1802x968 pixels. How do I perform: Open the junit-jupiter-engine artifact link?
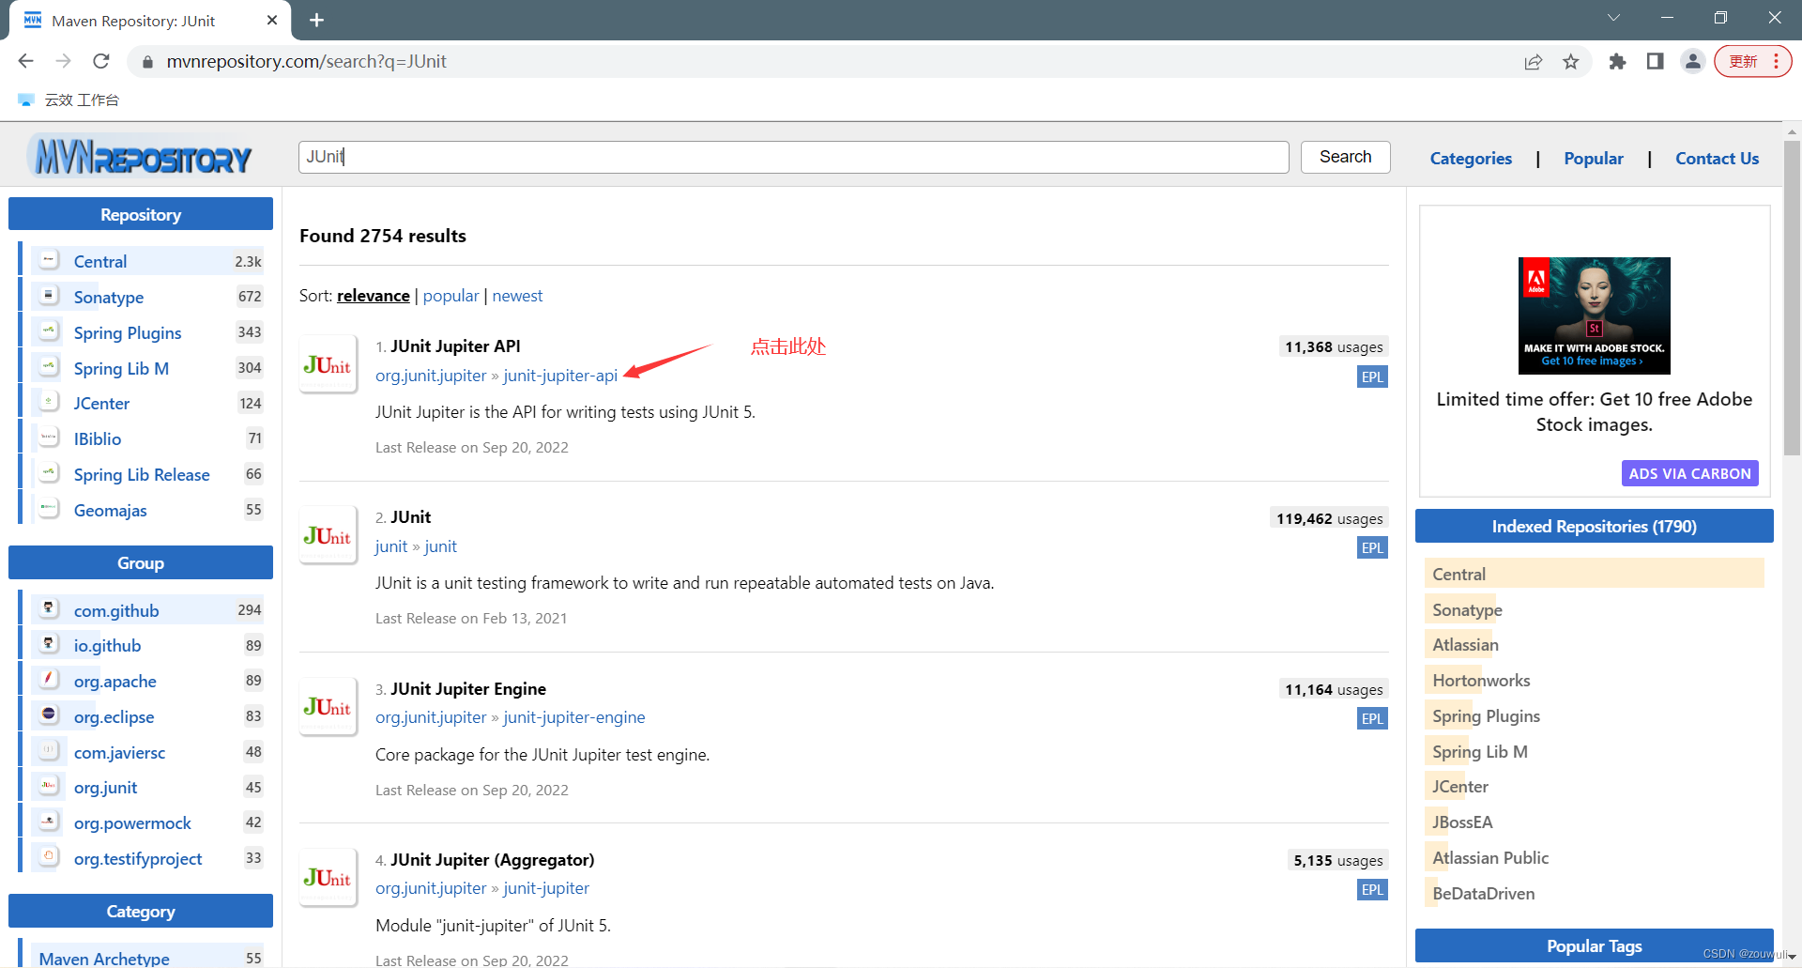click(x=573, y=717)
